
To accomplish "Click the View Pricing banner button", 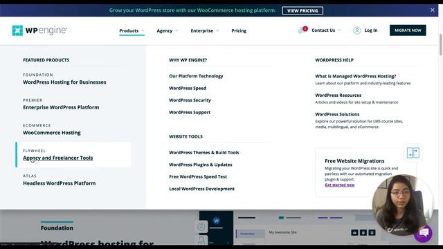I will pos(302,10).
